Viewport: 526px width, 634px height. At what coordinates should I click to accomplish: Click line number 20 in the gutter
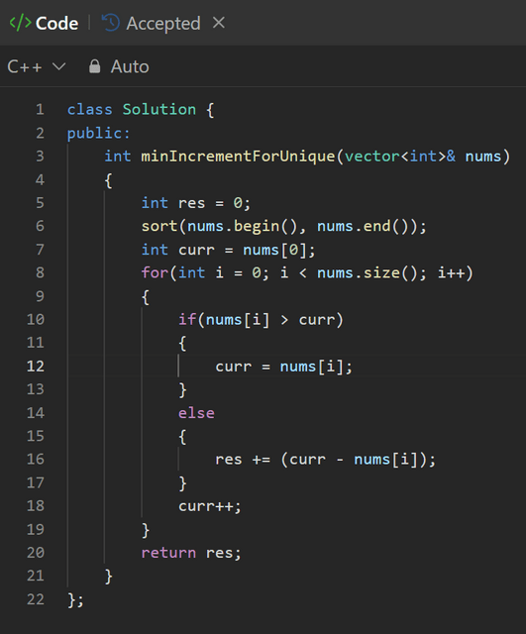[36, 553]
